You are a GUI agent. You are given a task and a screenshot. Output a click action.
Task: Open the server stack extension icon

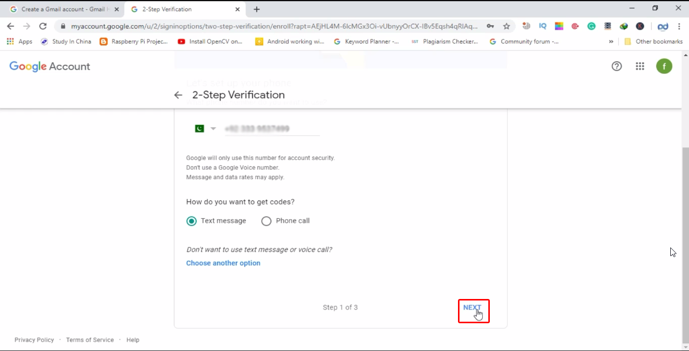tap(608, 26)
